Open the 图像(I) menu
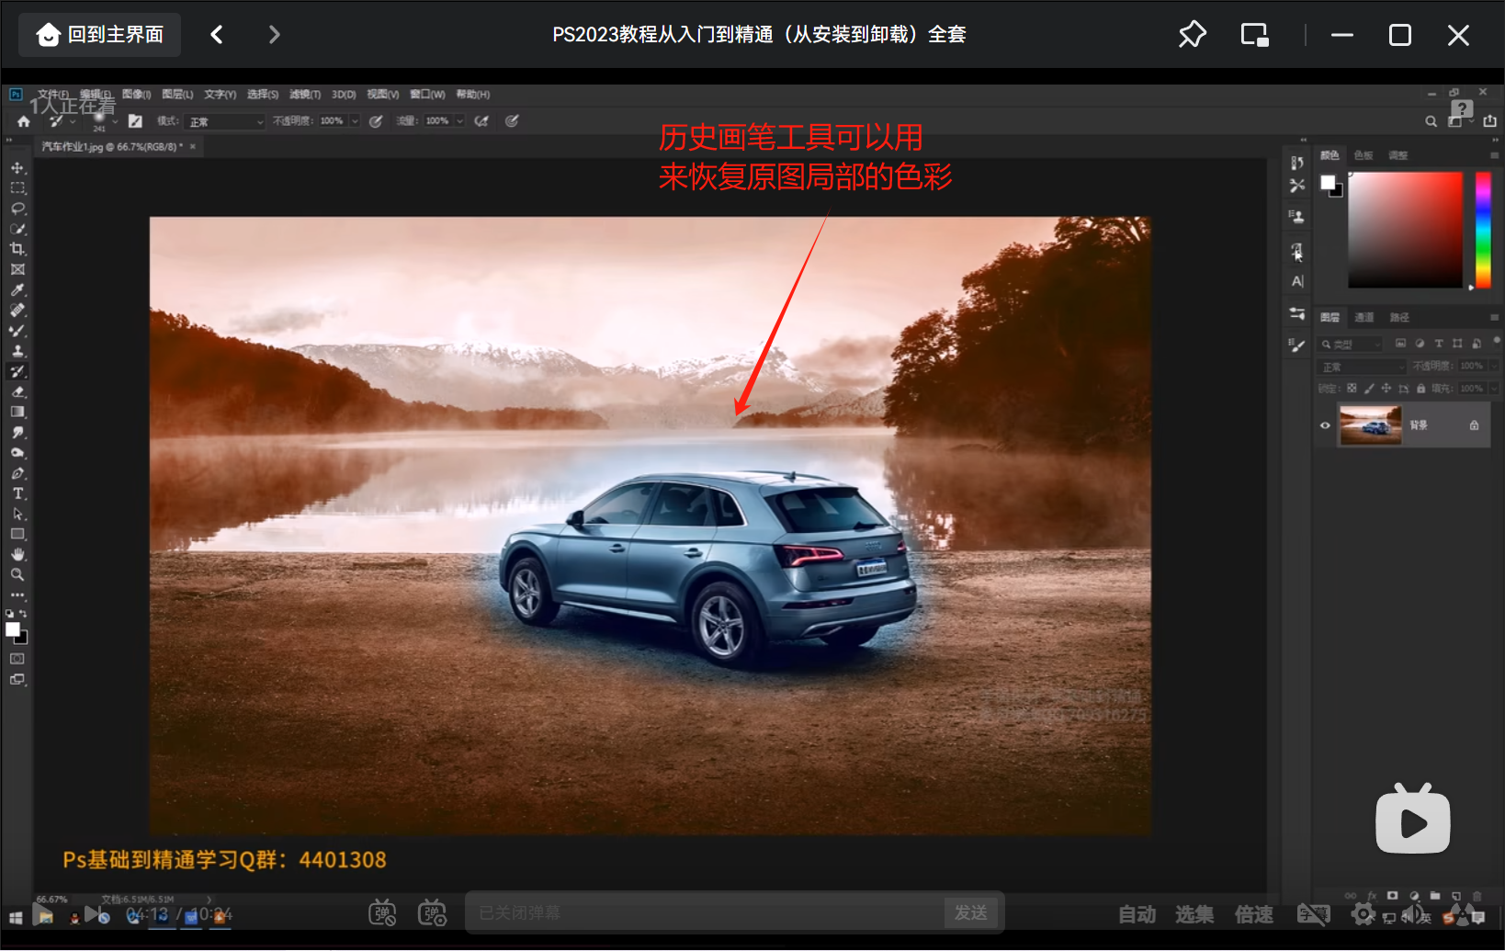 136,95
